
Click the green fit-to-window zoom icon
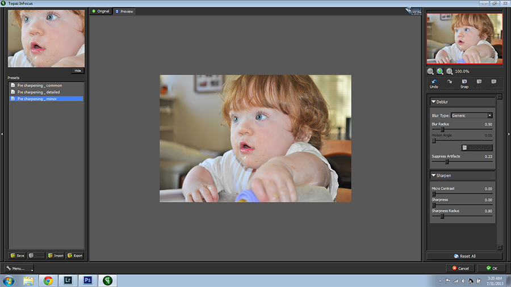[x=439, y=71]
